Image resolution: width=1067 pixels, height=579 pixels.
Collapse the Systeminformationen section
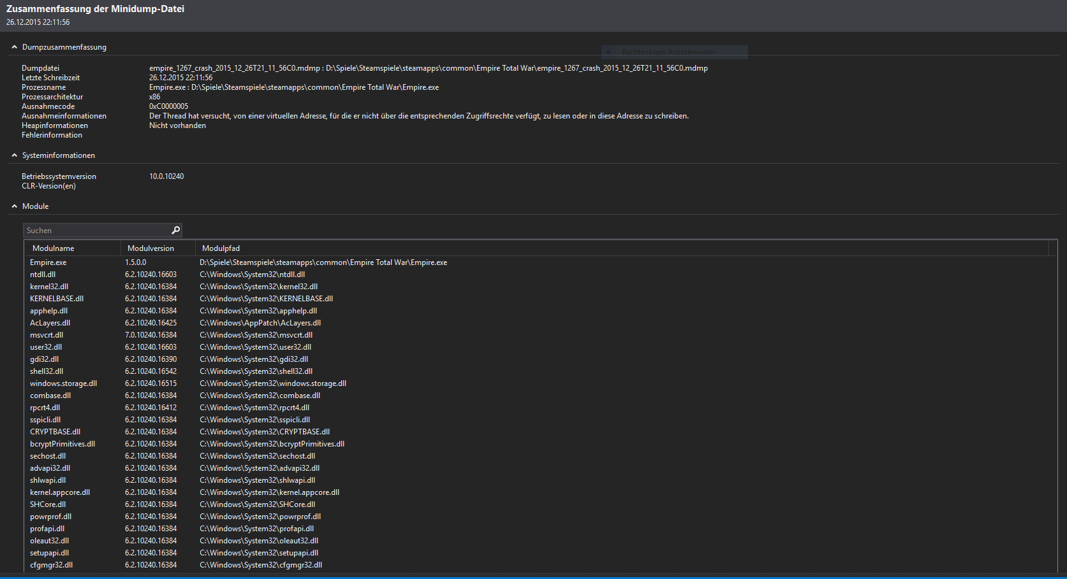[14, 155]
